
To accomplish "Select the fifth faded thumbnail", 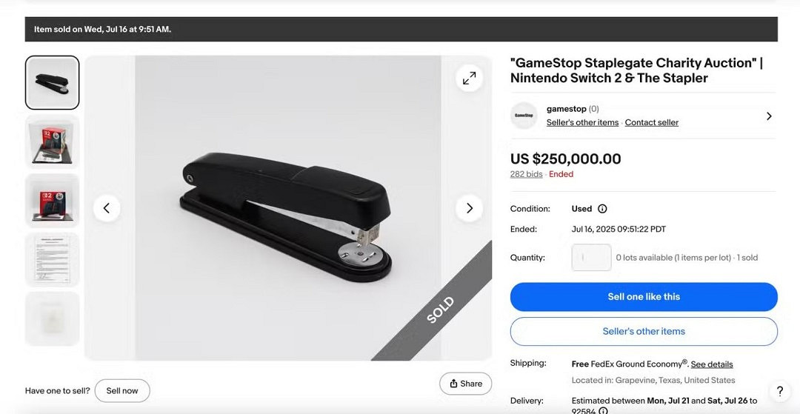I will (x=52, y=318).
